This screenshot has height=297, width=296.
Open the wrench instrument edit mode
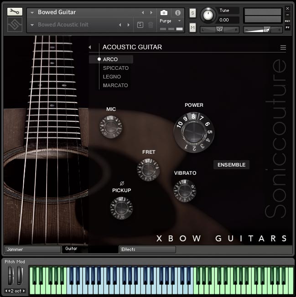coord(15,12)
